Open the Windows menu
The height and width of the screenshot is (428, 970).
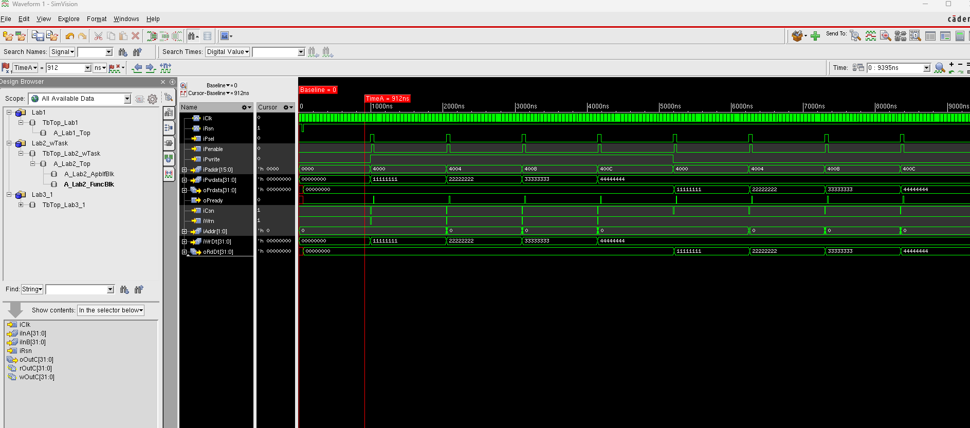click(126, 19)
